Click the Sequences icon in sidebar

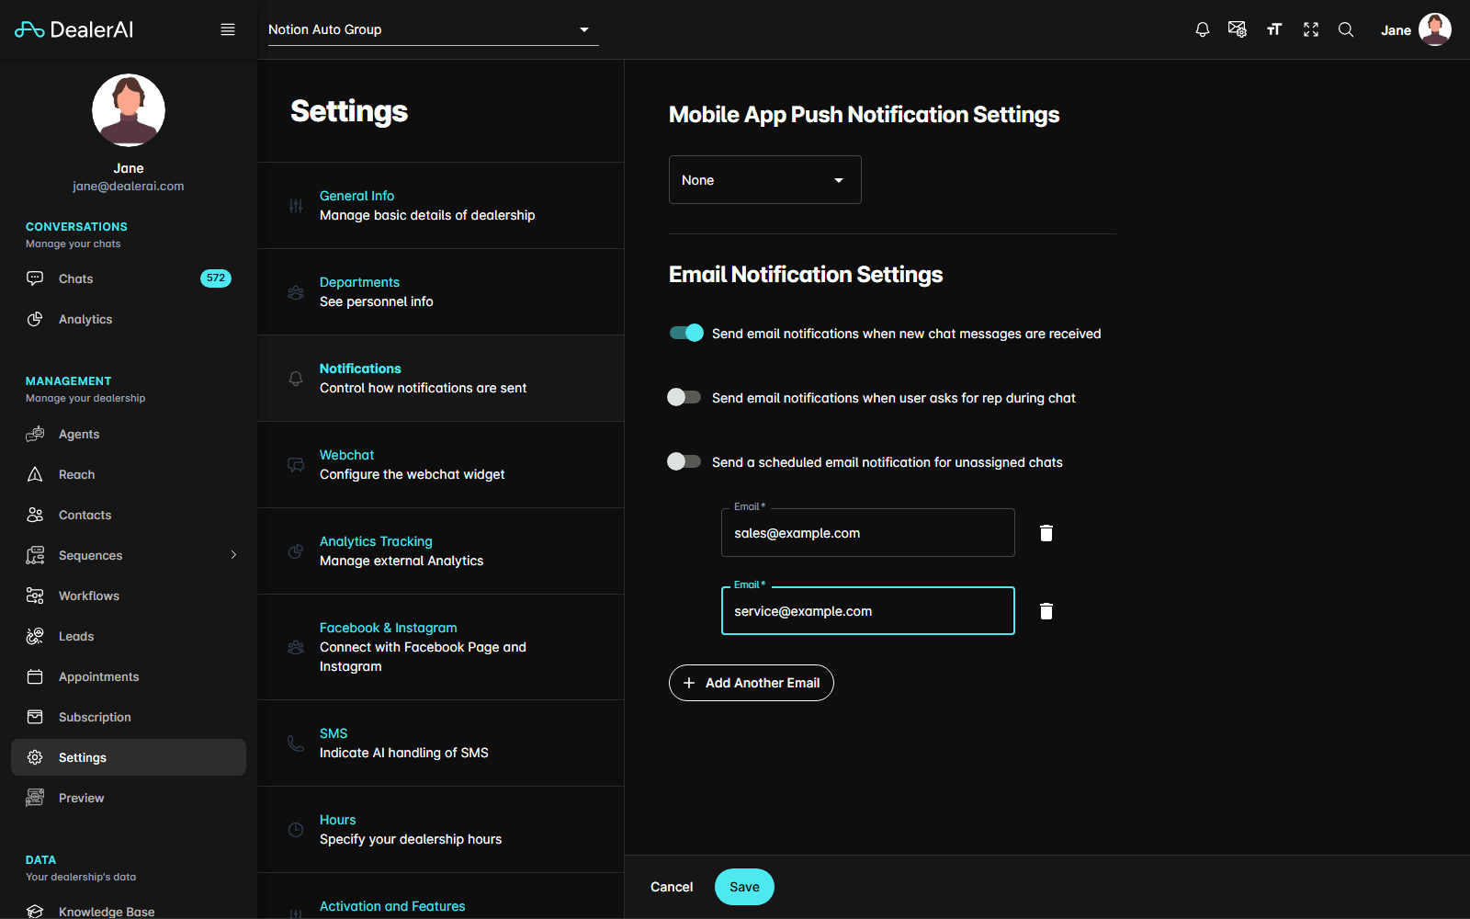[x=35, y=555]
